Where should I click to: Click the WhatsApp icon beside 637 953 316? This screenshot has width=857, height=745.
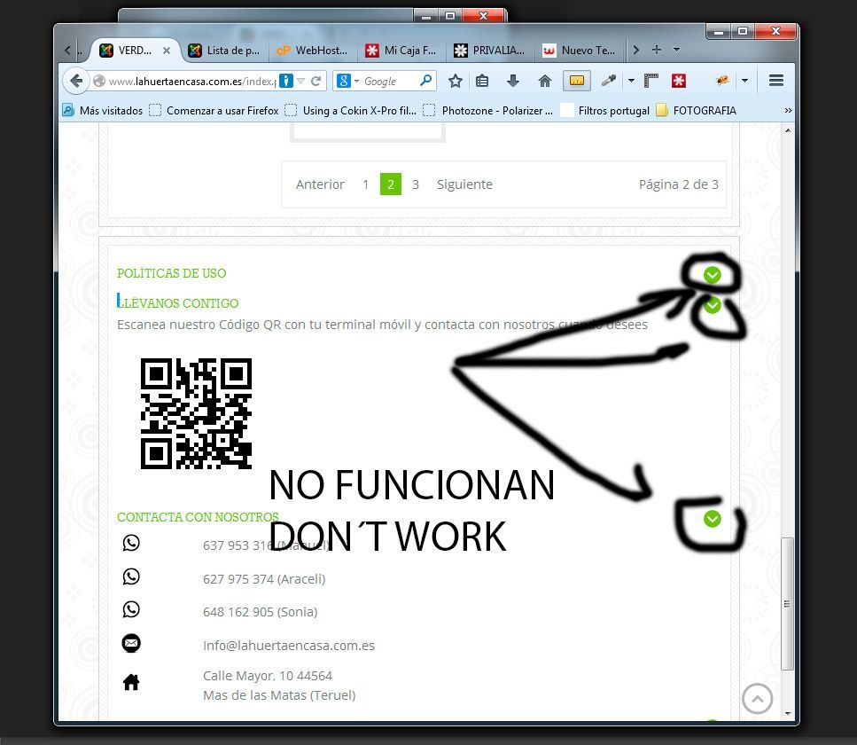[x=131, y=543]
